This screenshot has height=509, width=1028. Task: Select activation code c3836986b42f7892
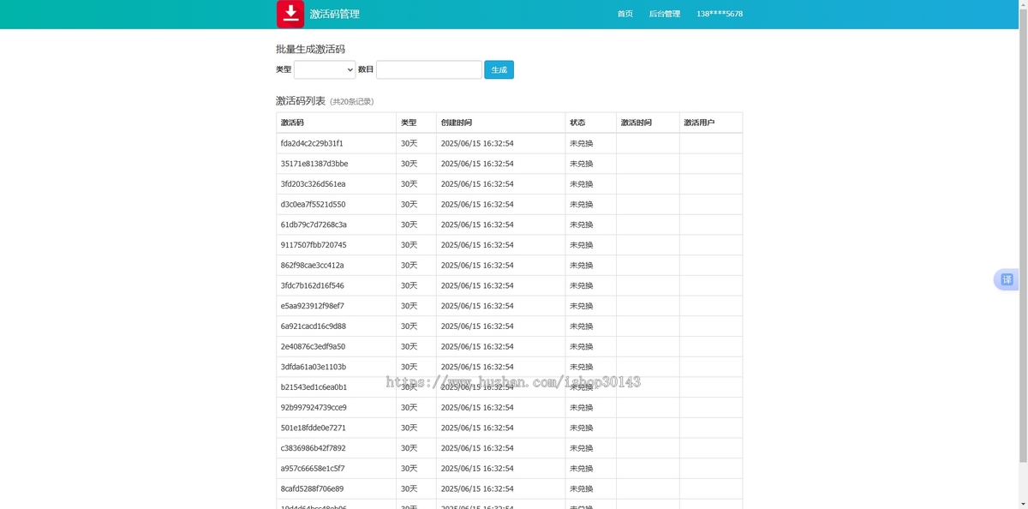pyautogui.click(x=313, y=448)
